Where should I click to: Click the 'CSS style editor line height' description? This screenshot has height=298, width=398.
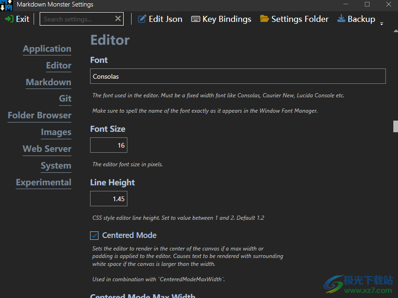178,218
